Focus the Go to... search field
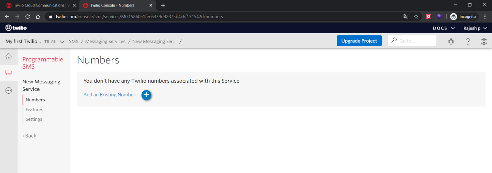The image size is (492, 173). [x=412, y=41]
